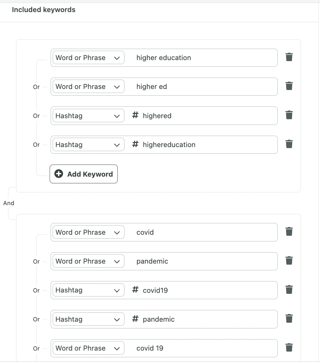The width and height of the screenshot is (320, 362).
Task: Open type dropdown for 'covid 19' row
Action: [89, 348]
